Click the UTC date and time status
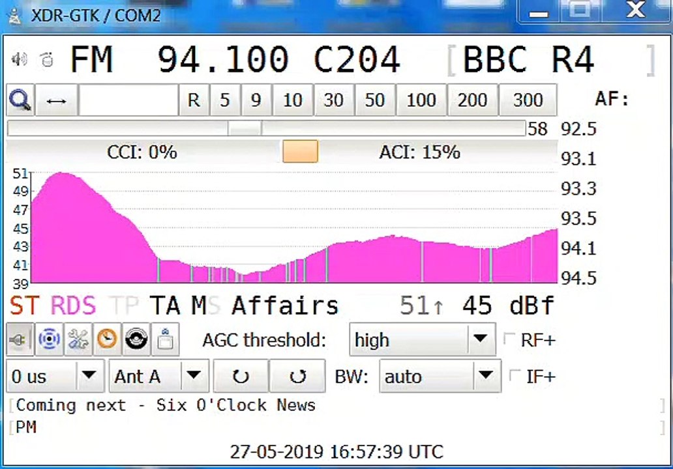The width and height of the screenshot is (673, 469). [x=336, y=452]
